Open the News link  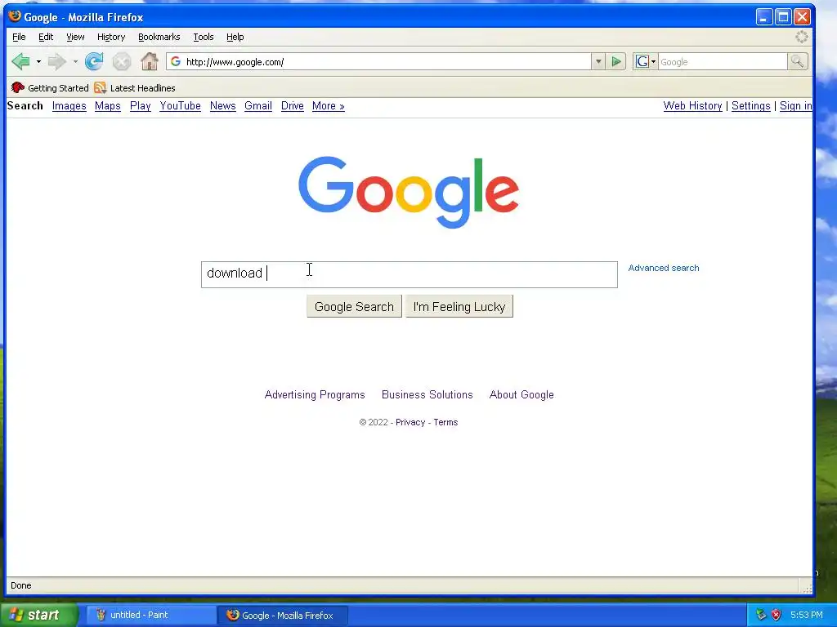click(222, 105)
